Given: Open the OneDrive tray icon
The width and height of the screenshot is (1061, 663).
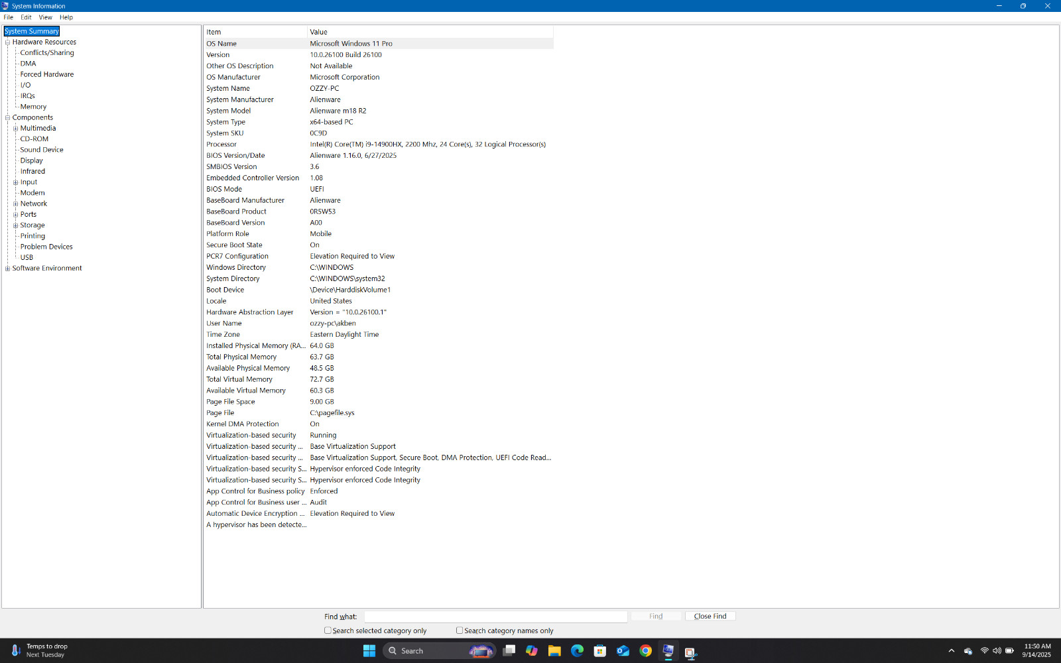Looking at the screenshot, I should [x=968, y=651].
